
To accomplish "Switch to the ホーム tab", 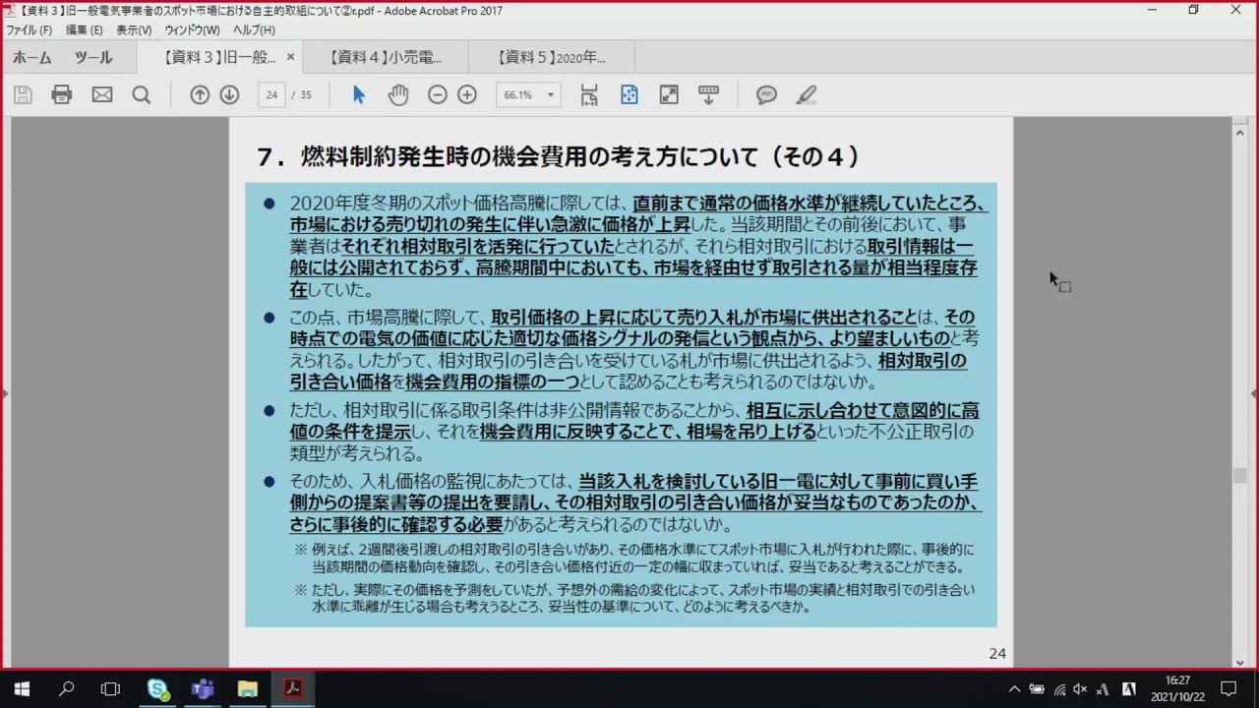I will (32, 58).
